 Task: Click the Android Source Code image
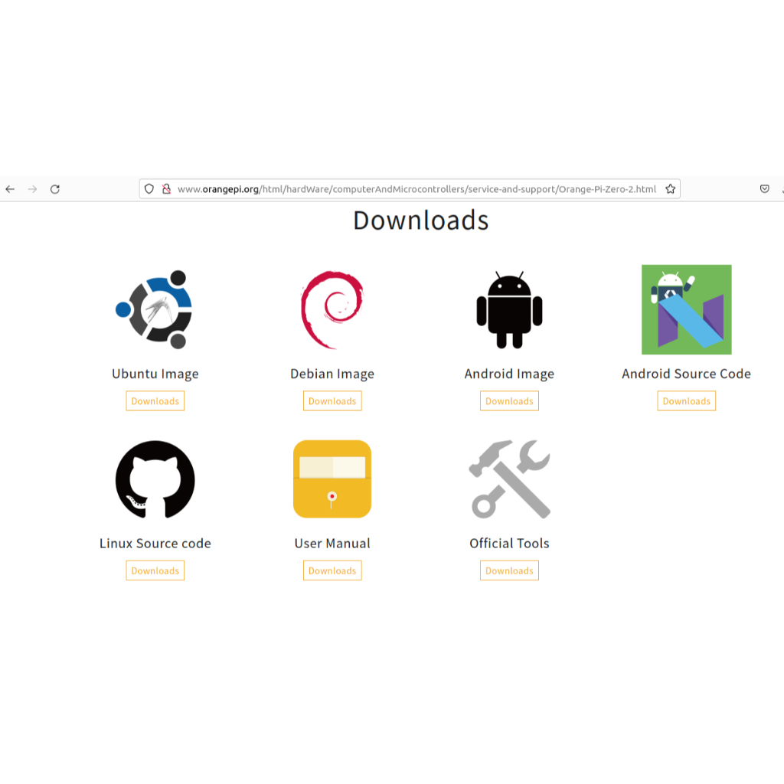686,309
